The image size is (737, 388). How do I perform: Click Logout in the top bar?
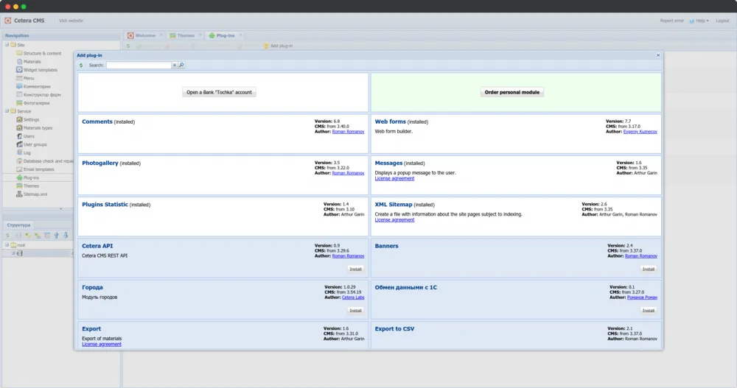click(722, 21)
